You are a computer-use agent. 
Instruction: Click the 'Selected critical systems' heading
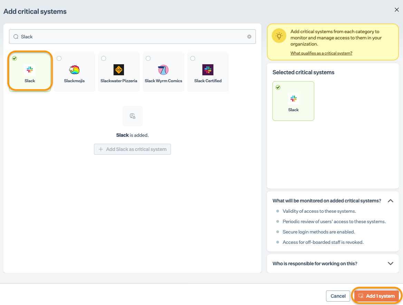click(x=303, y=73)
